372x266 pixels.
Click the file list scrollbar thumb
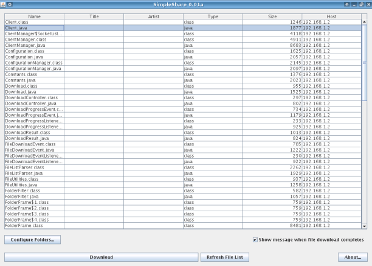coord(364,63)
